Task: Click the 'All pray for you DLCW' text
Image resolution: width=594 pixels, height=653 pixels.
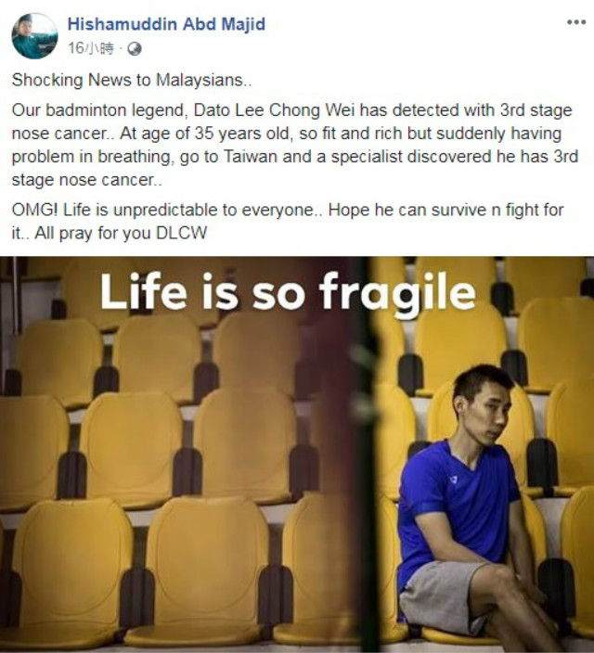Action: tap(121, 233)
